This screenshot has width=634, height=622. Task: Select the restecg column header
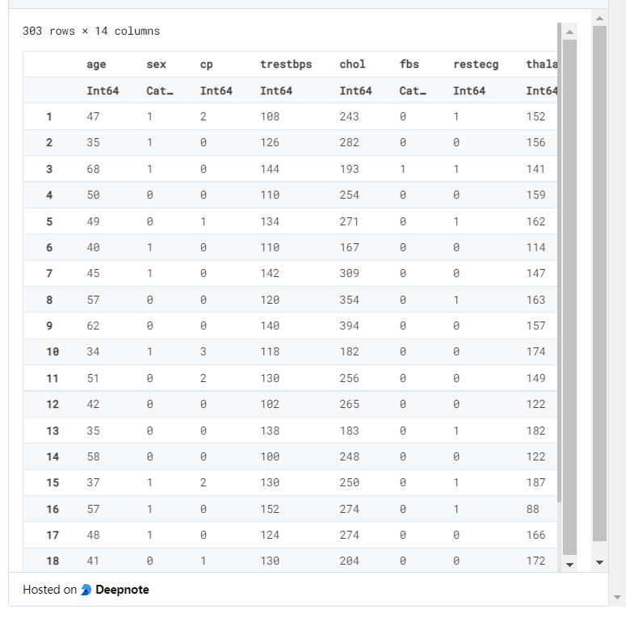(476, 65)
